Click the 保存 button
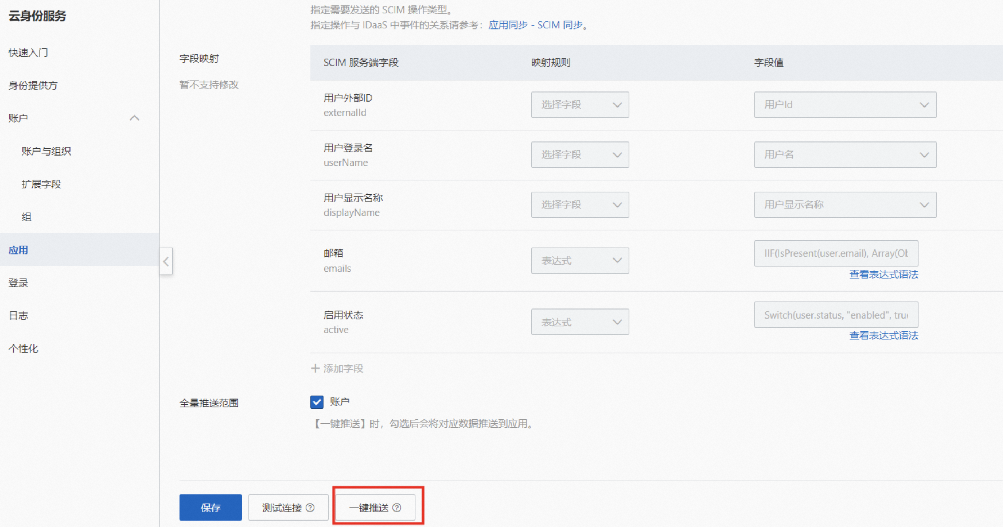The image size is (1003, 527). click(x=210, y=508)
